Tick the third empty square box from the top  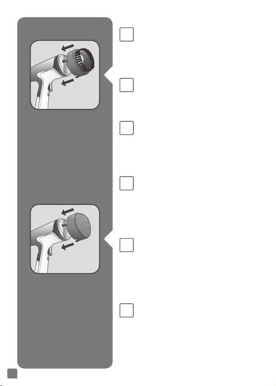point(126,128)
